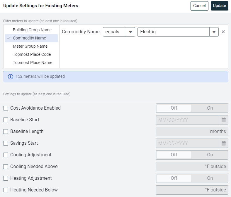The height and width of the screenshot is (197, 231).
Task: Set Cost Avoidance Enabled to Off
Action: point(174,108)
